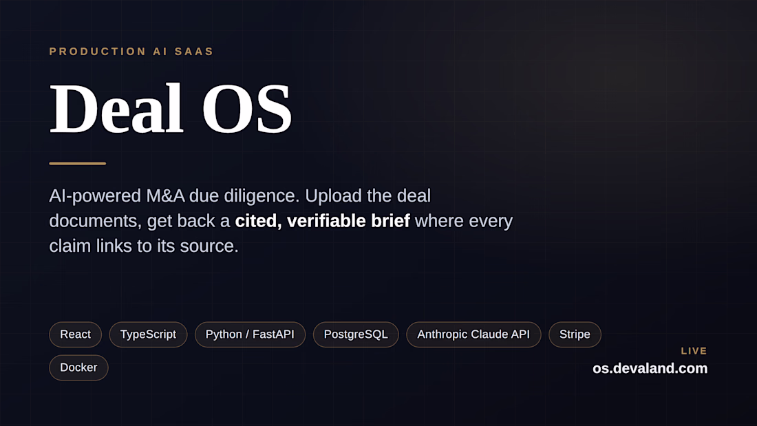
Task: Click the gold divider line under title
Action: [78, 163]
